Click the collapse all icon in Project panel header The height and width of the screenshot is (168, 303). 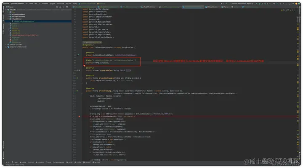pos(63,7)
